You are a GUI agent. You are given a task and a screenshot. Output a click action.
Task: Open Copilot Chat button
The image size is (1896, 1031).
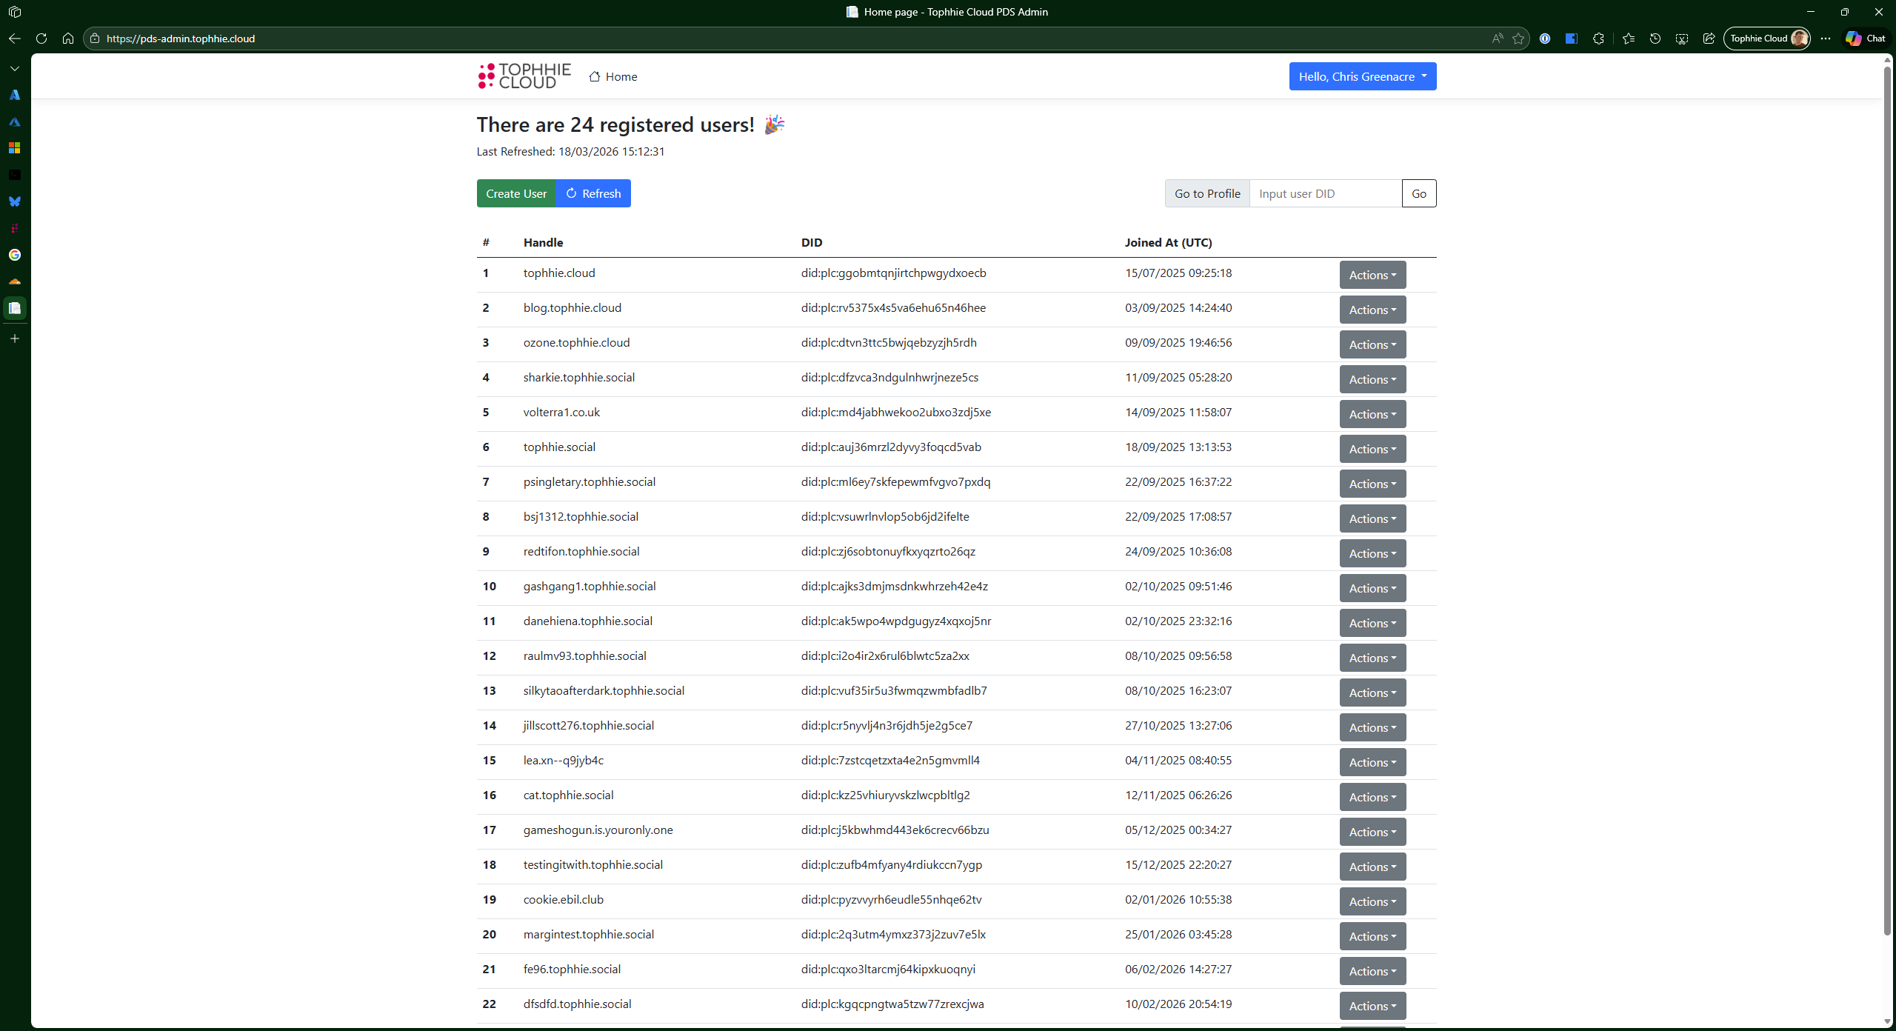point(1866,39)
